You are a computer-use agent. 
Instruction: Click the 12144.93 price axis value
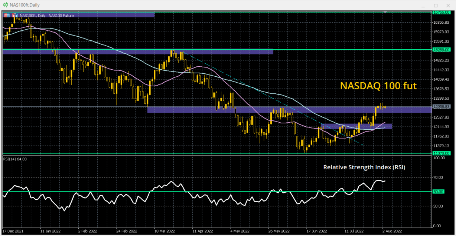[x=442, y=127]
